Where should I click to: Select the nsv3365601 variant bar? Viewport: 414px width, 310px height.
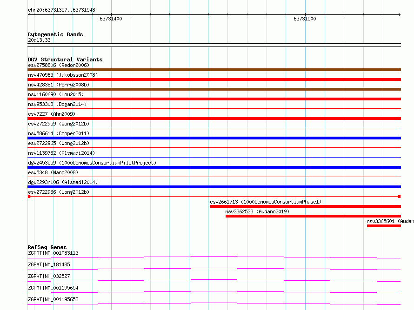click(384, 226)
